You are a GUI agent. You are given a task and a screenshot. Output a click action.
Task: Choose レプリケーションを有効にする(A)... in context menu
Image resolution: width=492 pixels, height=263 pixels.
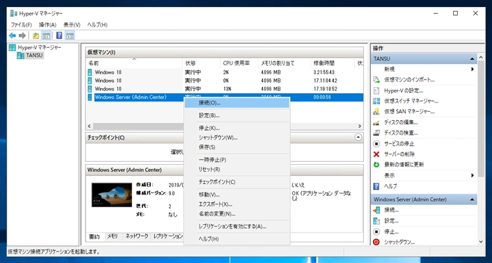(x=237, y=226)
